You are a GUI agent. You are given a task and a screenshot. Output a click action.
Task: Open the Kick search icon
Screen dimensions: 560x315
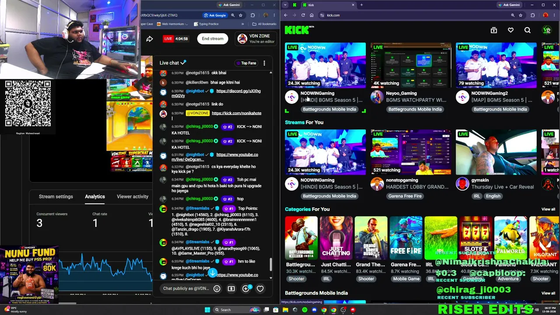click(527, 30)
